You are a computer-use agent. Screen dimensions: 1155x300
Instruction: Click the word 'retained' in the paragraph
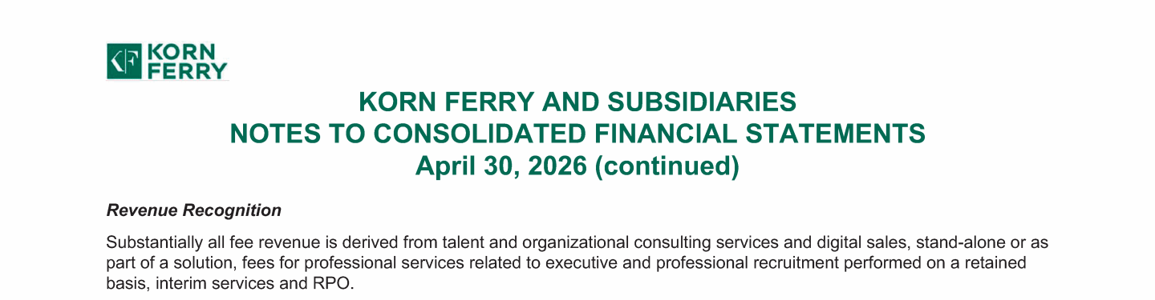[999, 263]
